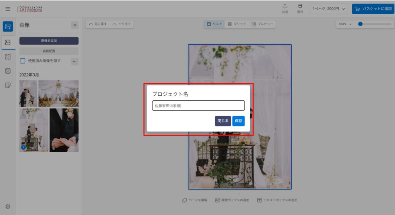The image size is (395, 215).
Task: Open the layouts panel sidebar icon
Action: [8, 57]
